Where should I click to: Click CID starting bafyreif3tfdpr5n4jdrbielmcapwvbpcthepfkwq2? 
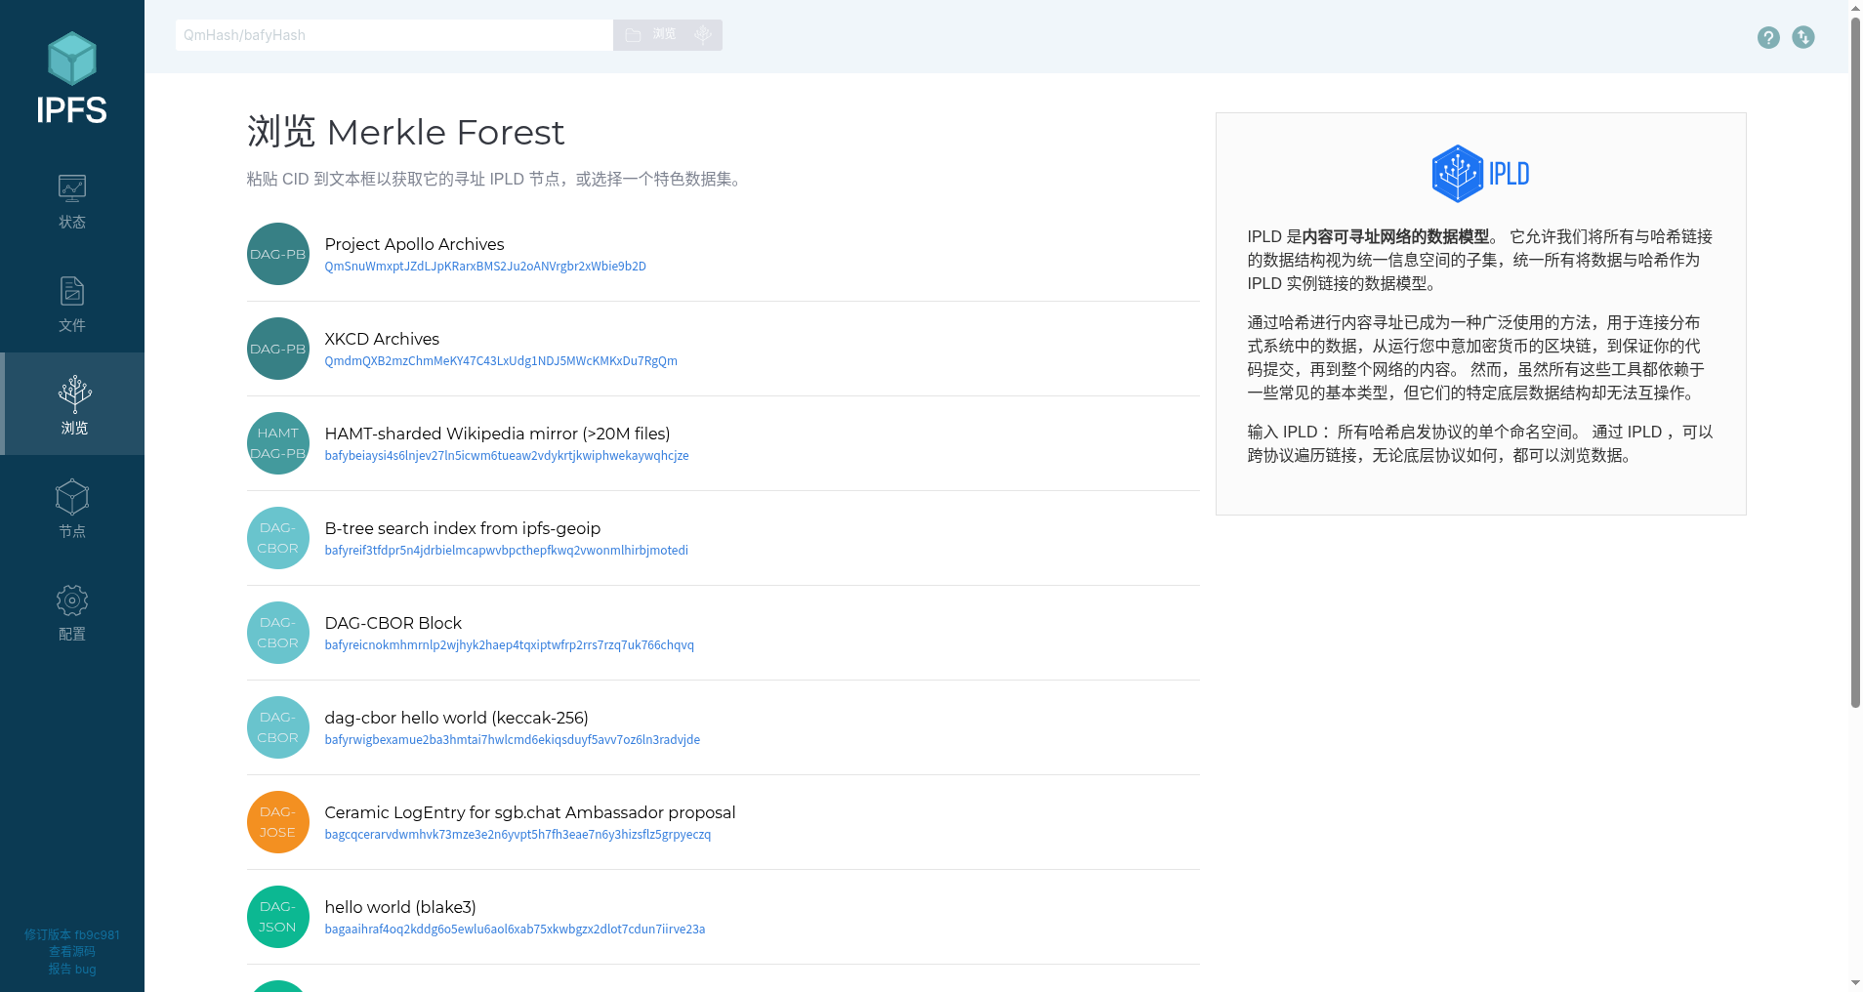506,551
